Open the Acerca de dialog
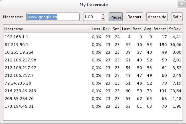The height and width of the screenshot is (124, 186). tap(157, 17)
